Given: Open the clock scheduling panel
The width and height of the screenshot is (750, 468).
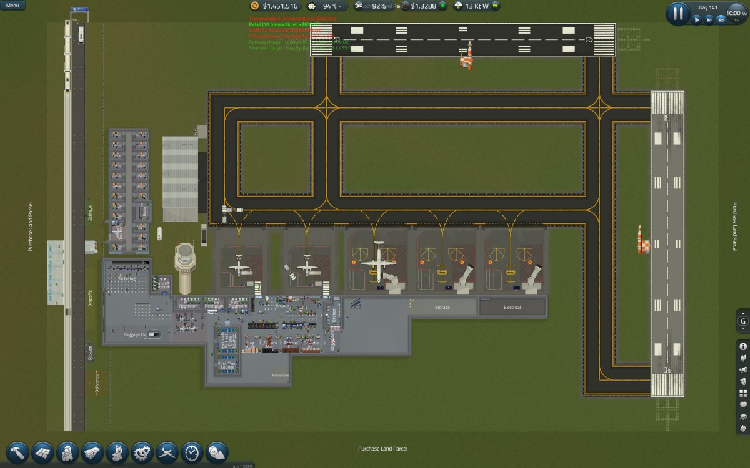Looking at the screenshot, I should pos(190,451).
